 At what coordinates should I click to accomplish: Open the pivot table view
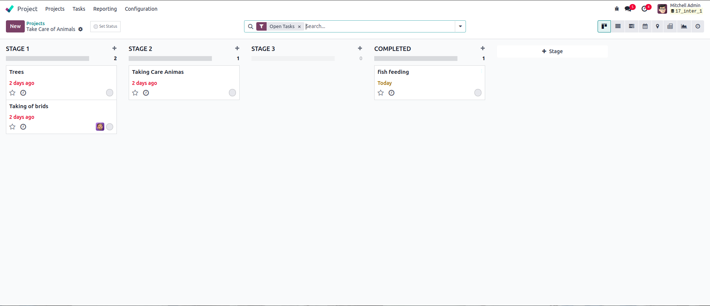(x=670, y=26)
